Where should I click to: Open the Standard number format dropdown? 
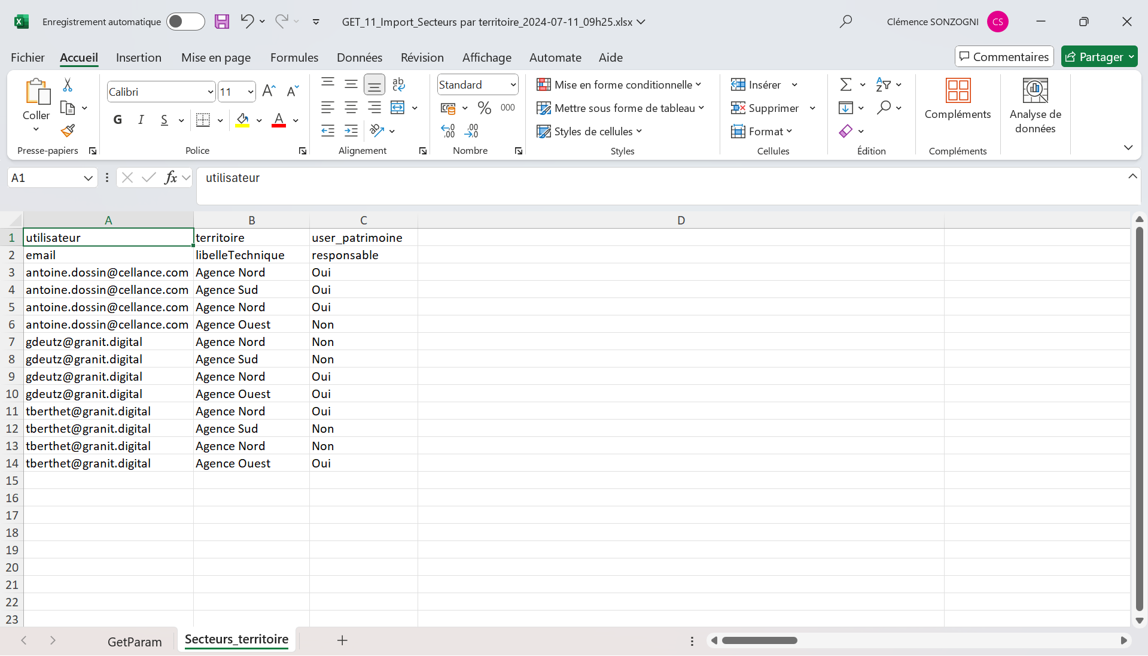(513, 85)
